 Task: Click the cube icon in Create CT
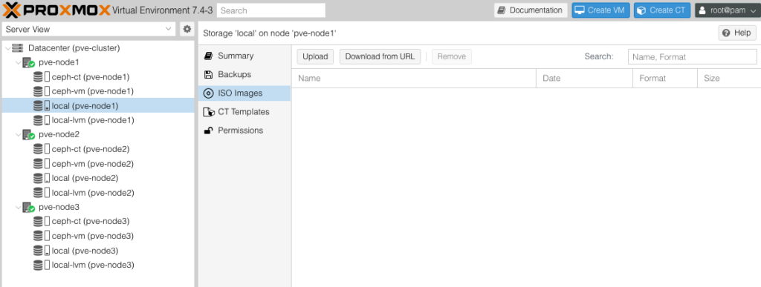pyautogui.click(x=641, y=10)
